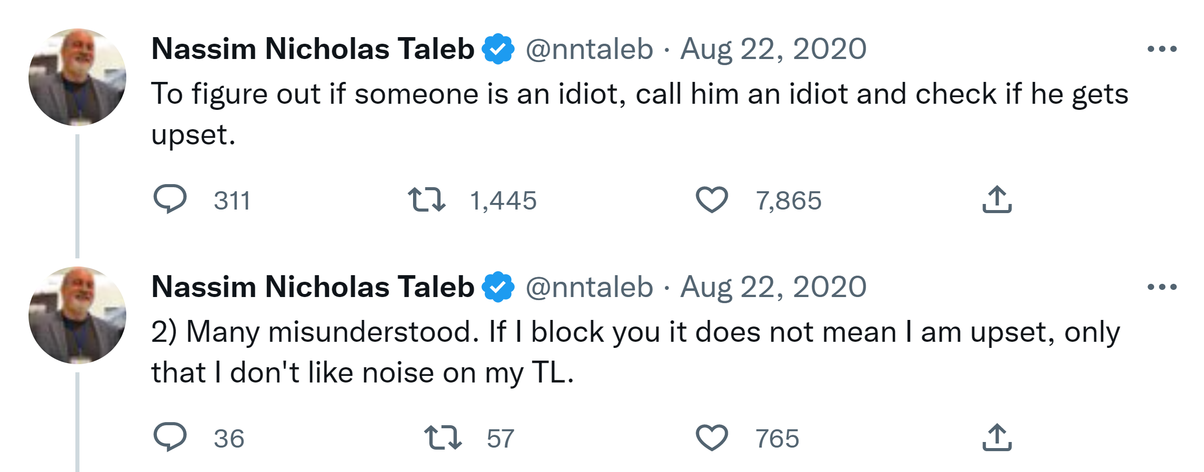
Task: Open more options for the first tweet
Action: pos(1162,49)
